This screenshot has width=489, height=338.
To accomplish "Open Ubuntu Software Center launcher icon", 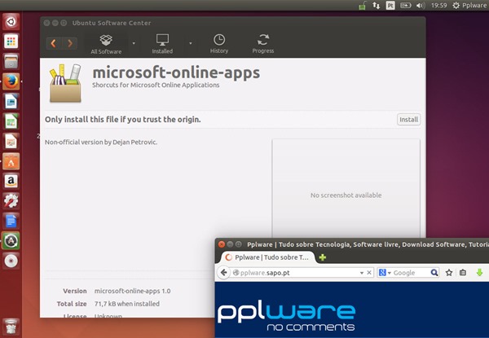I will pyautogui.click(x=11, y=161).
